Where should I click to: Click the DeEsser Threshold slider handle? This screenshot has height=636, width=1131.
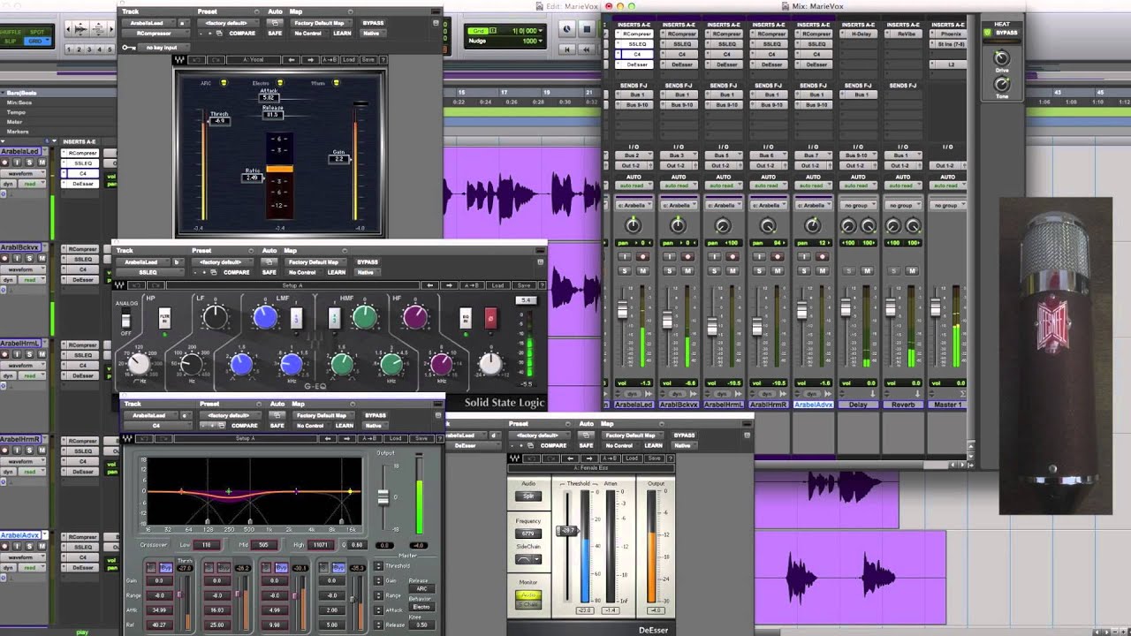pos(566,530)
